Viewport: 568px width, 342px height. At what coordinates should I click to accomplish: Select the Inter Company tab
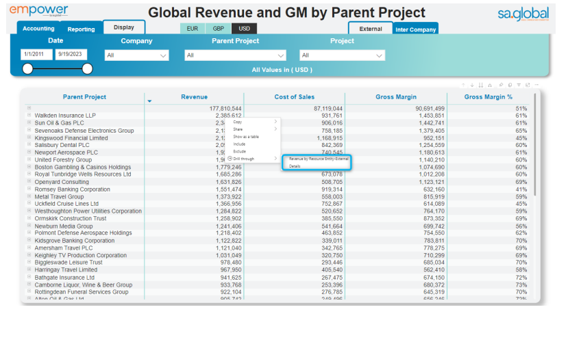415,29
